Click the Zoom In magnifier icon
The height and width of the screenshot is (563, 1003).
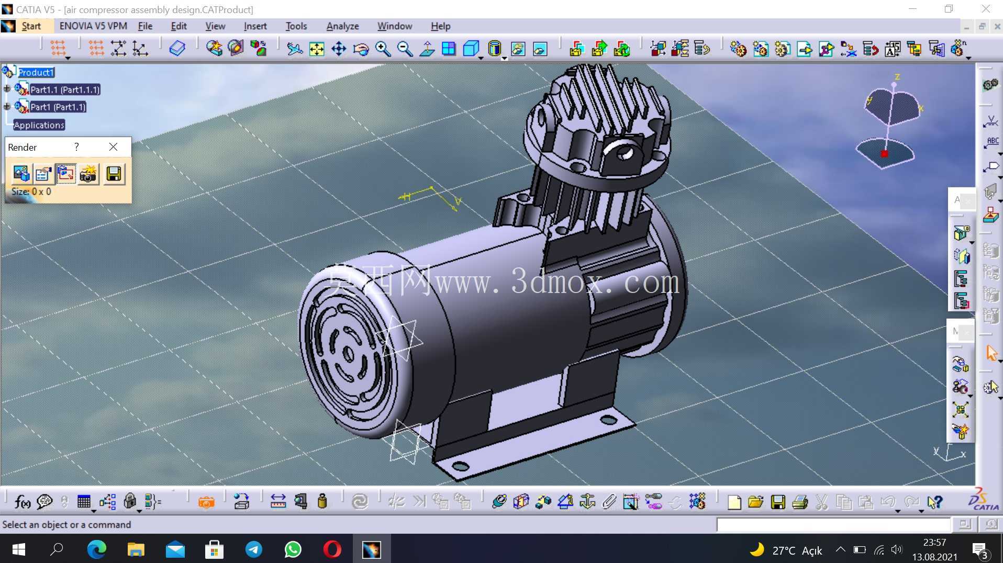pyautogui.click(x=383, y=49)
